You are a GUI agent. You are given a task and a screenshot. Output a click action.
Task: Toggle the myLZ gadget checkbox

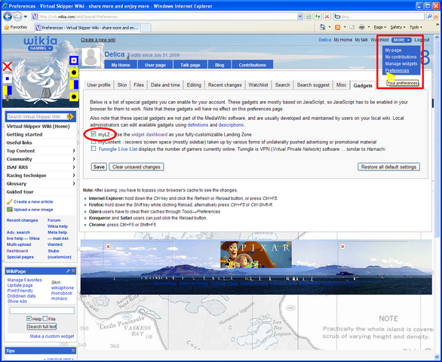click(x=94, y=134)
